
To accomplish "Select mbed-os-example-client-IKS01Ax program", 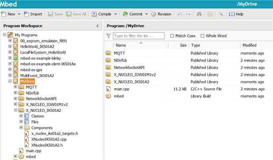I will (48, 64).
